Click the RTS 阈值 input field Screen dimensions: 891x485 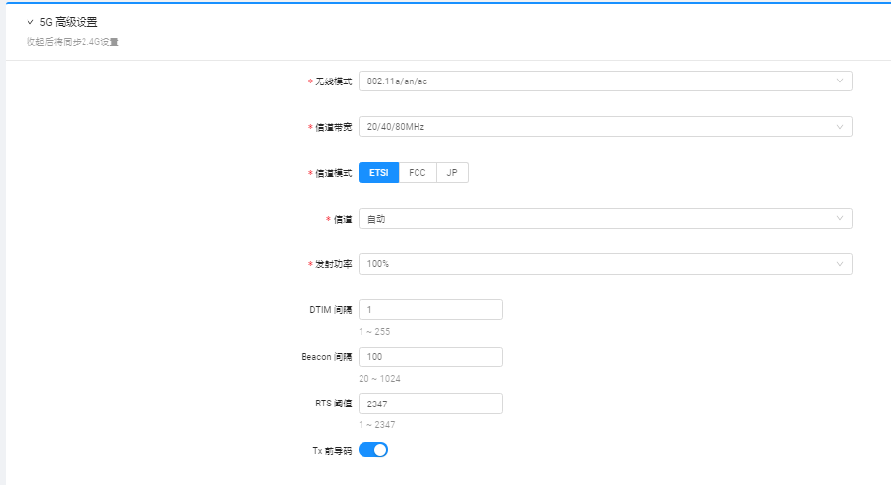(x=430, y=404)
